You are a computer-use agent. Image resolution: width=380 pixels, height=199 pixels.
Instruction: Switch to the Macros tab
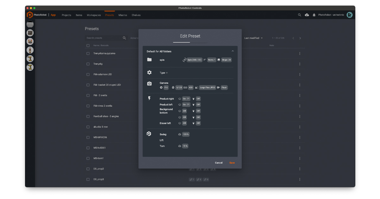click(123, 15)
